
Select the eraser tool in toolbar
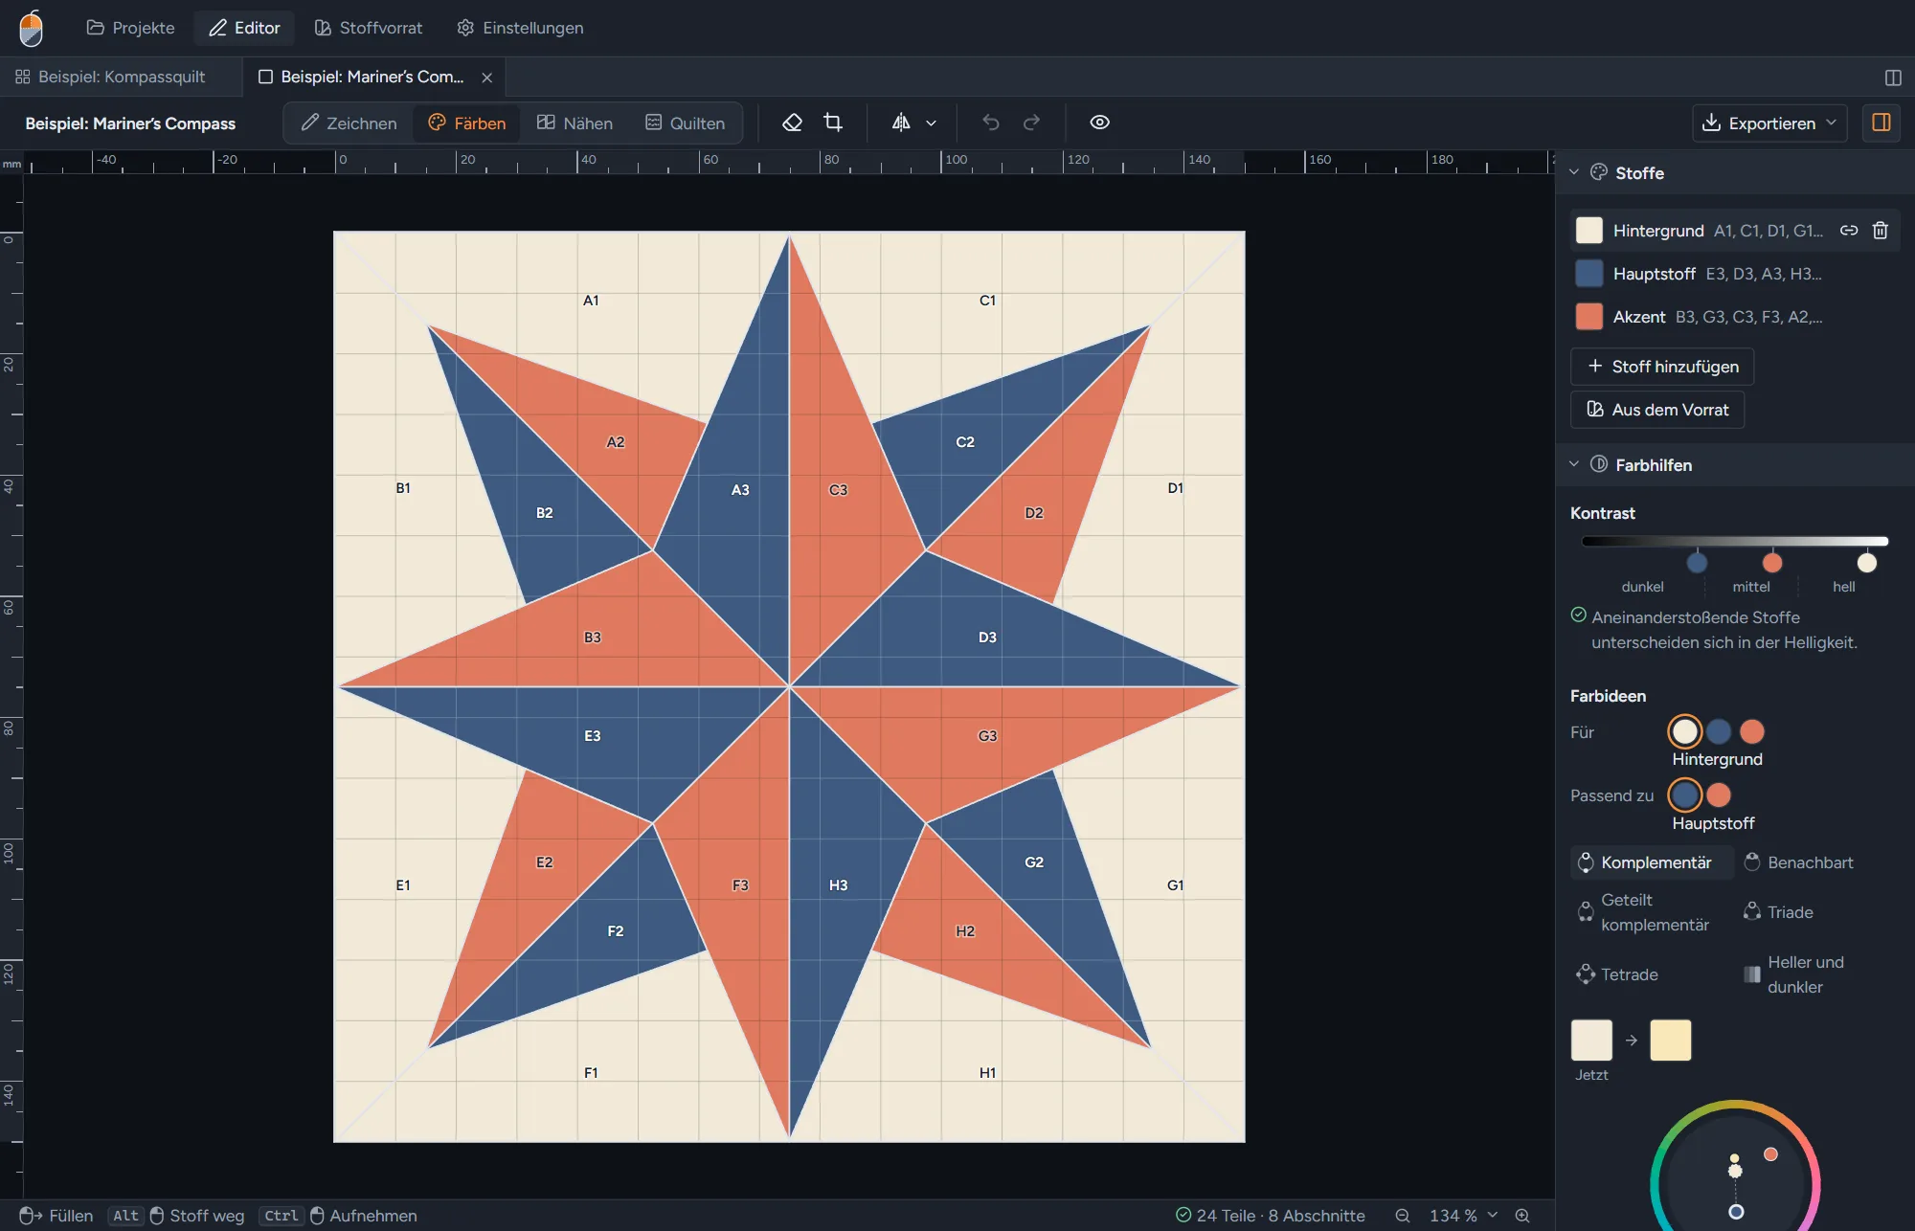pyautogui.click(x=792, y=123)
